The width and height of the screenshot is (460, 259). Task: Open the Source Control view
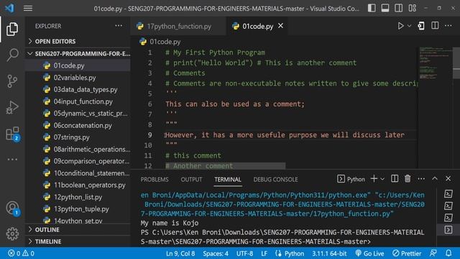12,81
